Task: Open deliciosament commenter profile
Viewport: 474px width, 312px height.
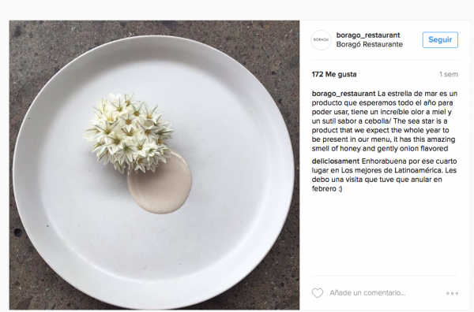Action: tap(336, 162)
